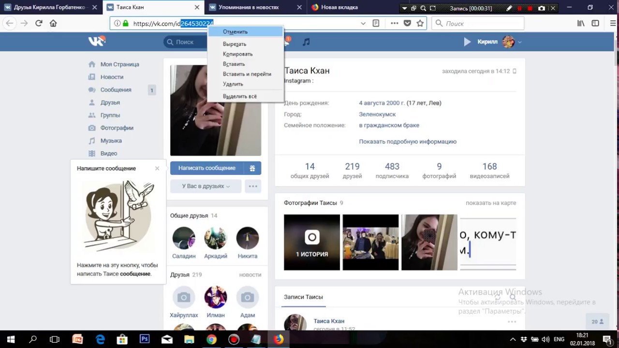Open the '219 друзей' counter
Screen dimensions: 619x348
pyautogui.click(x=352, y=171)
